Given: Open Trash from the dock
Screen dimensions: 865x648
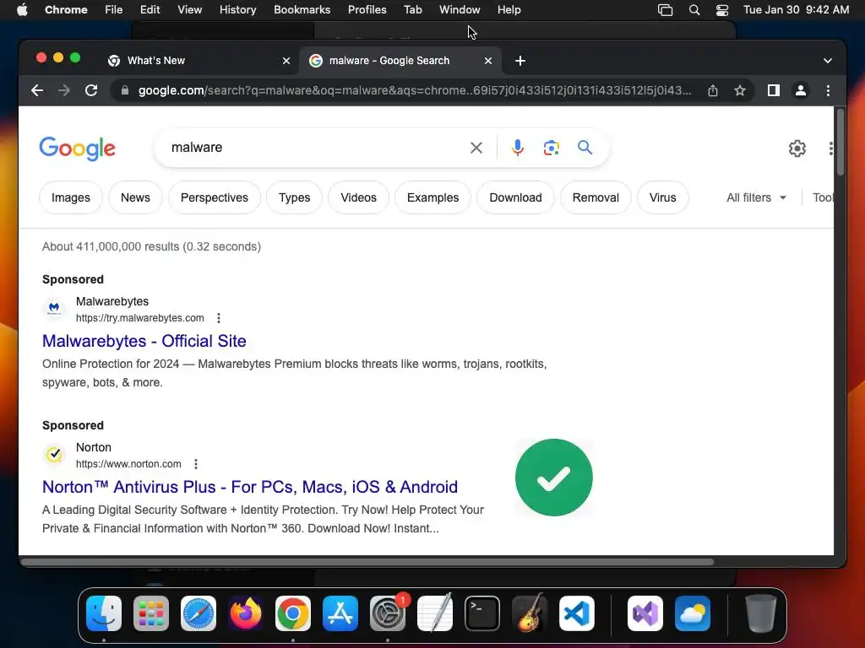Looking at the screenshot, I should pyautogui.click(x=761, y=613).
